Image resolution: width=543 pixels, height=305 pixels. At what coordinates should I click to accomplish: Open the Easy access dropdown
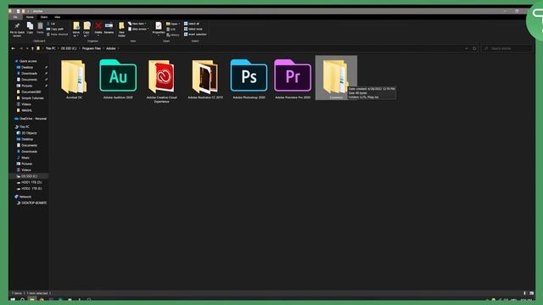138,29
